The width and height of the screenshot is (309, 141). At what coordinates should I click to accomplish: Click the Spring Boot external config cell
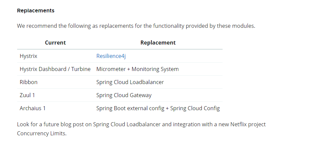point(158,108)
